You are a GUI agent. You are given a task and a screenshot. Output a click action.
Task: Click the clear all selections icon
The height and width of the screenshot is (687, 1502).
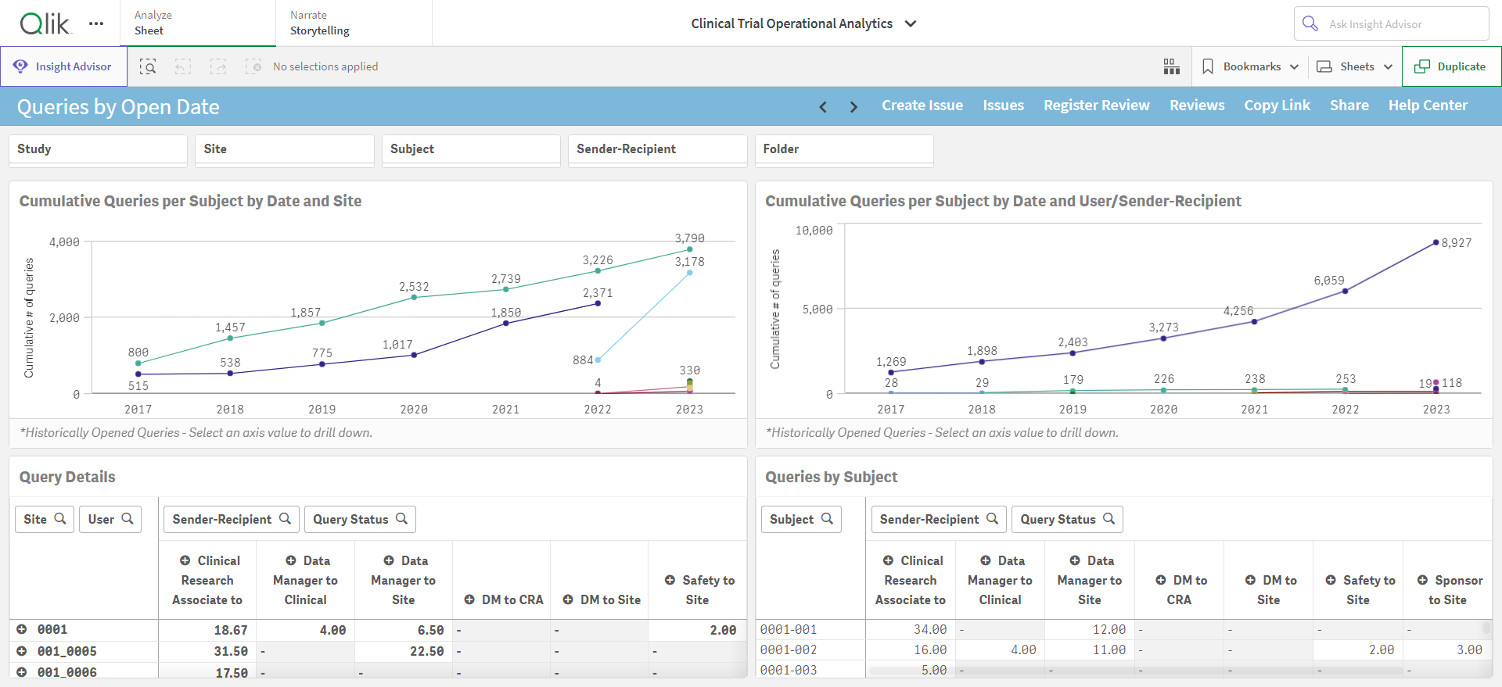click(x=253, y=66)
